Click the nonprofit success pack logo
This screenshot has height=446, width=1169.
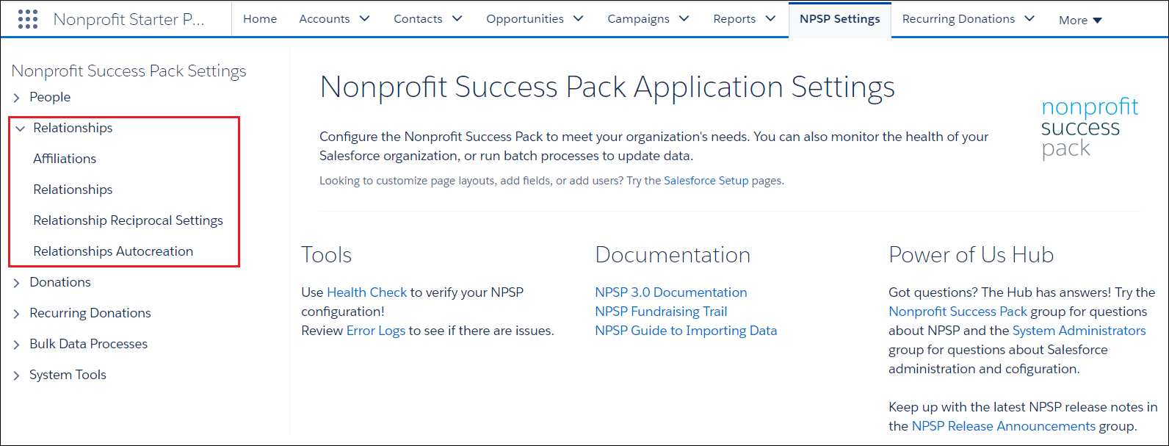point(1090,128)
